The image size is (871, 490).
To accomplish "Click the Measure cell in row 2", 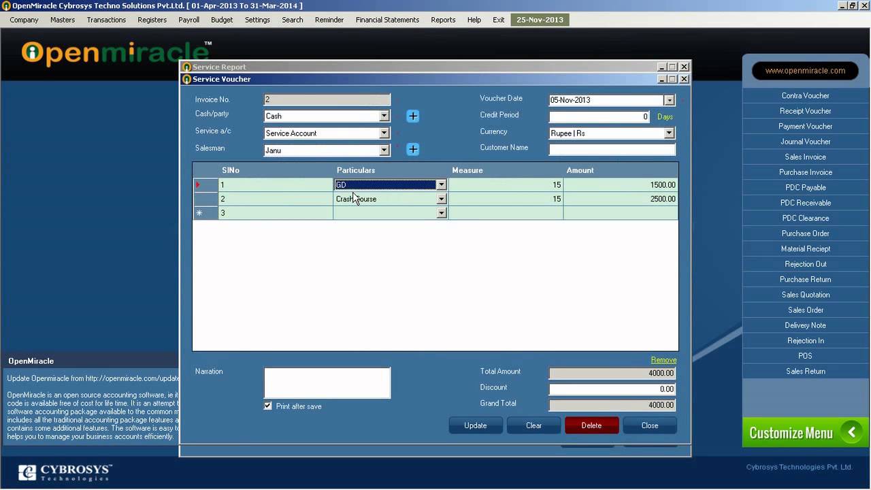I will [506, 199].
